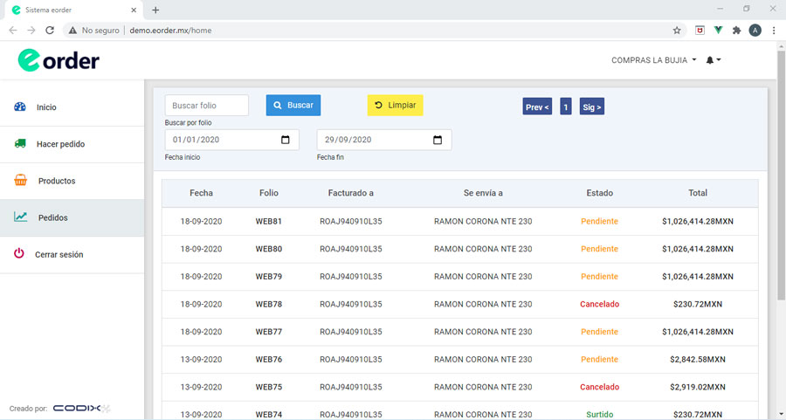Bookmark this page with star icon
The height and width of the screenshot is (420, 786).
click(677, 30)
